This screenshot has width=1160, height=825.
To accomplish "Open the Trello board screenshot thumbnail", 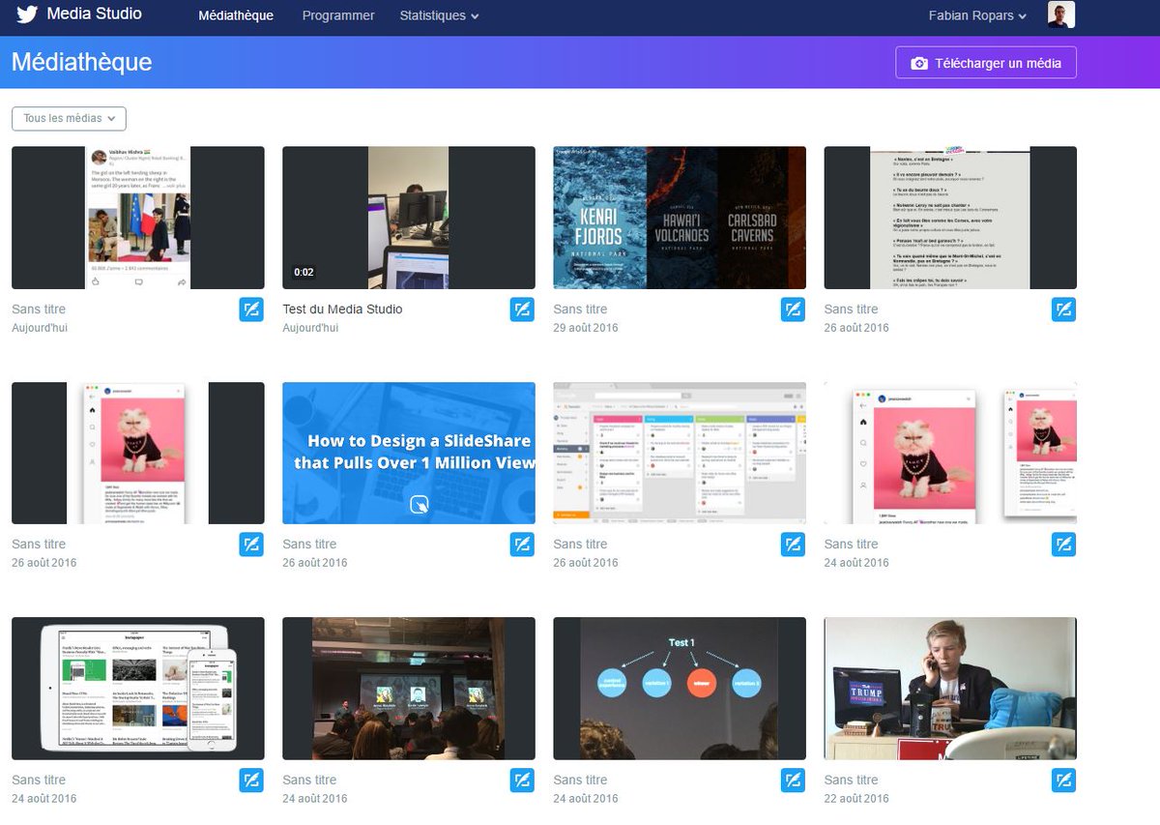I will tap(680, 453).
